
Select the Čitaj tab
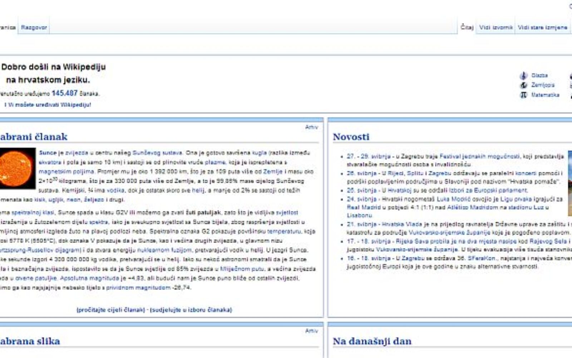click(x=467, y=27)
